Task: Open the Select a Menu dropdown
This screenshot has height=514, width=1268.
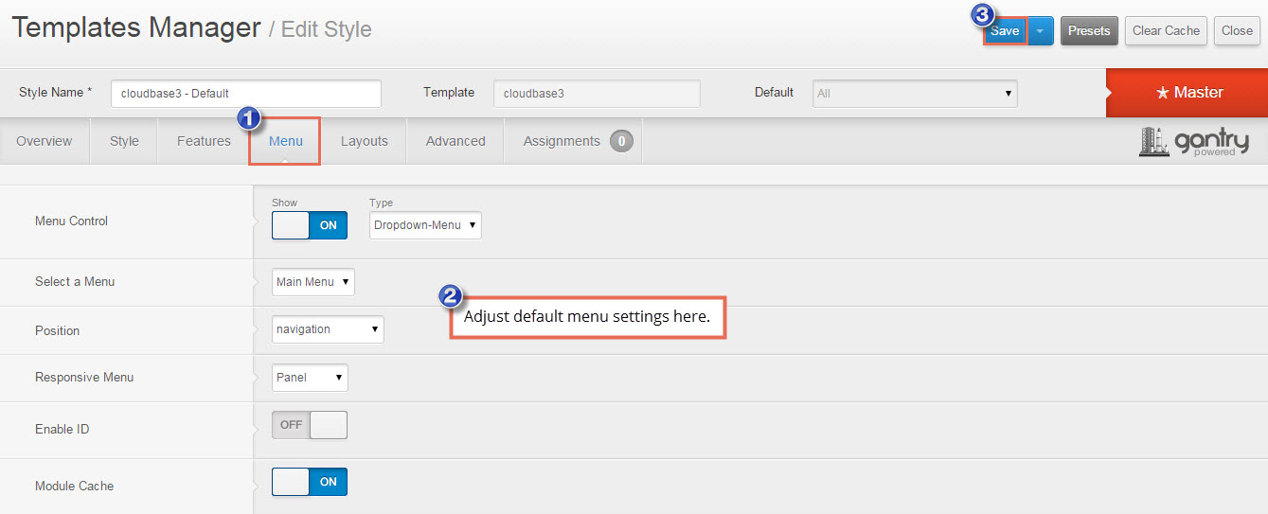Action: coord(313,282)
